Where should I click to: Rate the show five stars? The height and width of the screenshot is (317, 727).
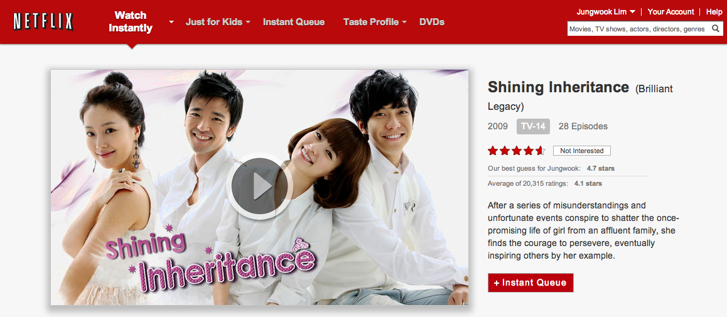(541, 151)
